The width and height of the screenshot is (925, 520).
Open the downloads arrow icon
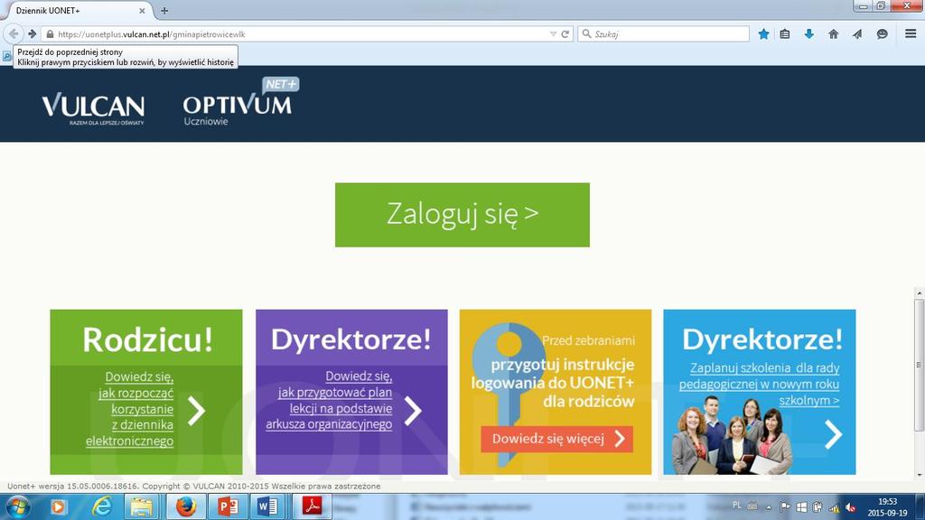click(x=808, y=34)
